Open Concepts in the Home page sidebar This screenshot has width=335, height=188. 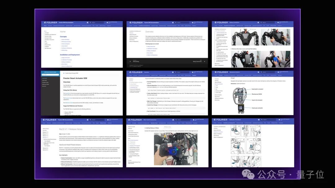point(47,33)
